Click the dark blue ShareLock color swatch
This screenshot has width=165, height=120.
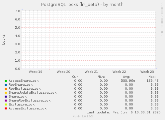[x=6, y=97]
